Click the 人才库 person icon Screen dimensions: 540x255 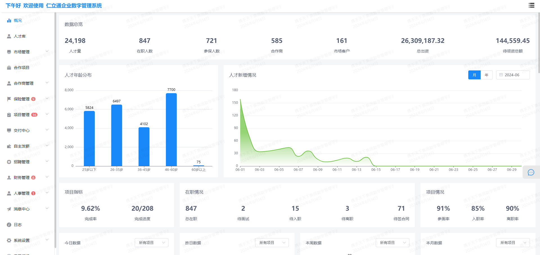(x=9, y=36)
